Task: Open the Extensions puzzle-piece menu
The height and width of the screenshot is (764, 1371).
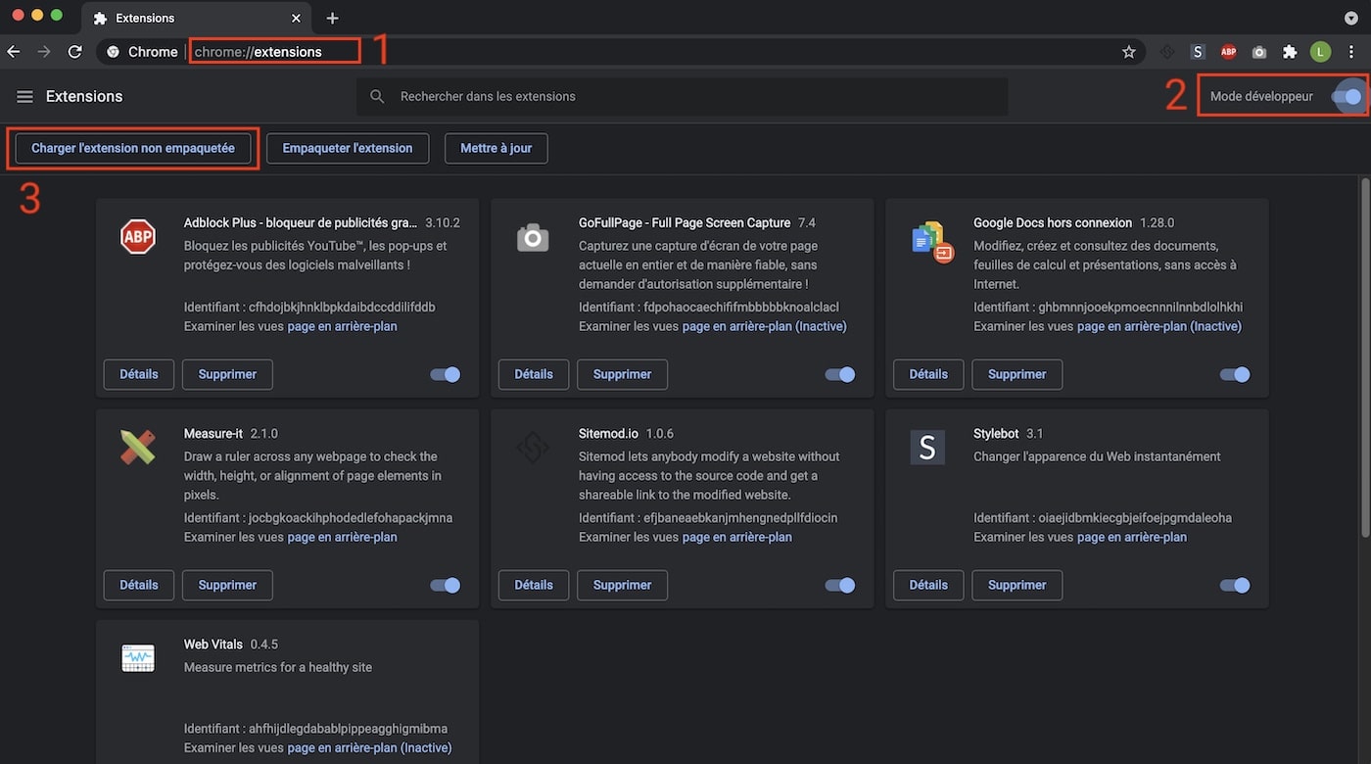Action: (1290, 52)
